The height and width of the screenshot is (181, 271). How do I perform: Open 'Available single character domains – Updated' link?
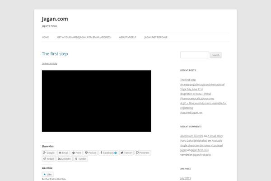click(x=201, y=143)
